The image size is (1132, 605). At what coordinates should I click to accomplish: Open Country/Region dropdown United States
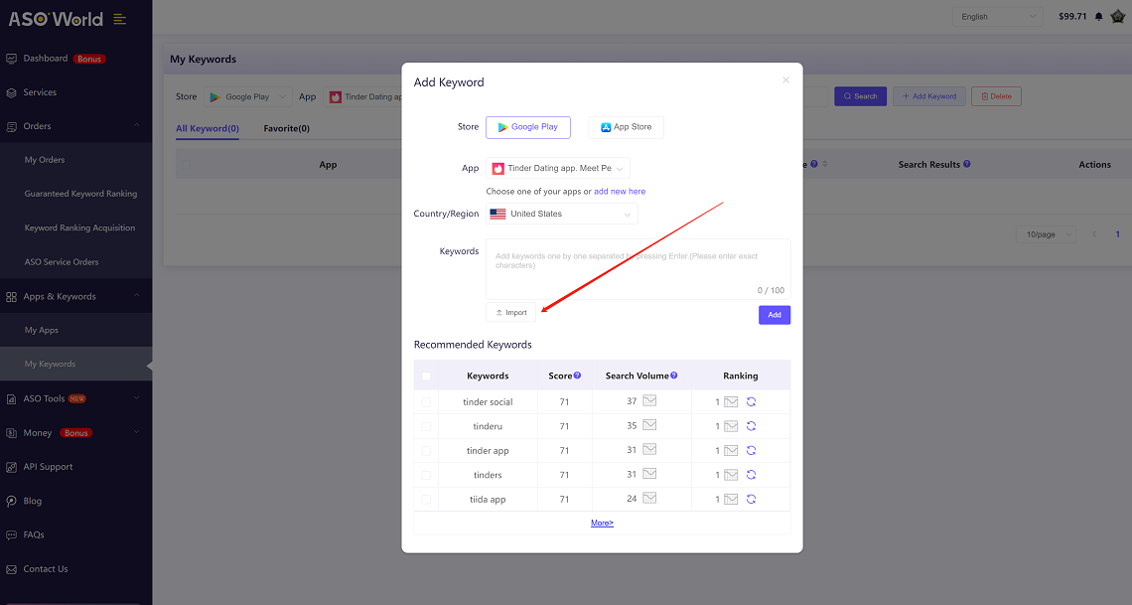(562, 214)
